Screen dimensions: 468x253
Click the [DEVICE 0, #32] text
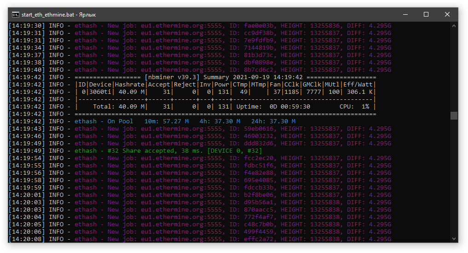pos(235,151)
